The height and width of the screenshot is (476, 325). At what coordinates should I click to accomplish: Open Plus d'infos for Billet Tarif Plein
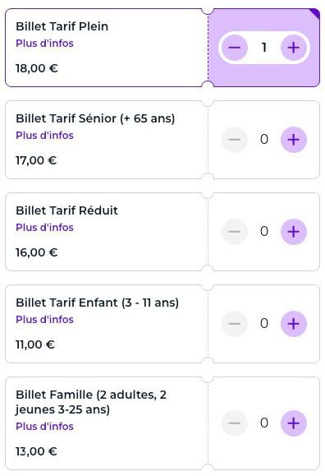(44, 44)
